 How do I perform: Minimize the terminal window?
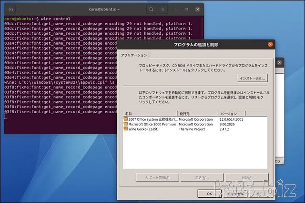[175, 9]
